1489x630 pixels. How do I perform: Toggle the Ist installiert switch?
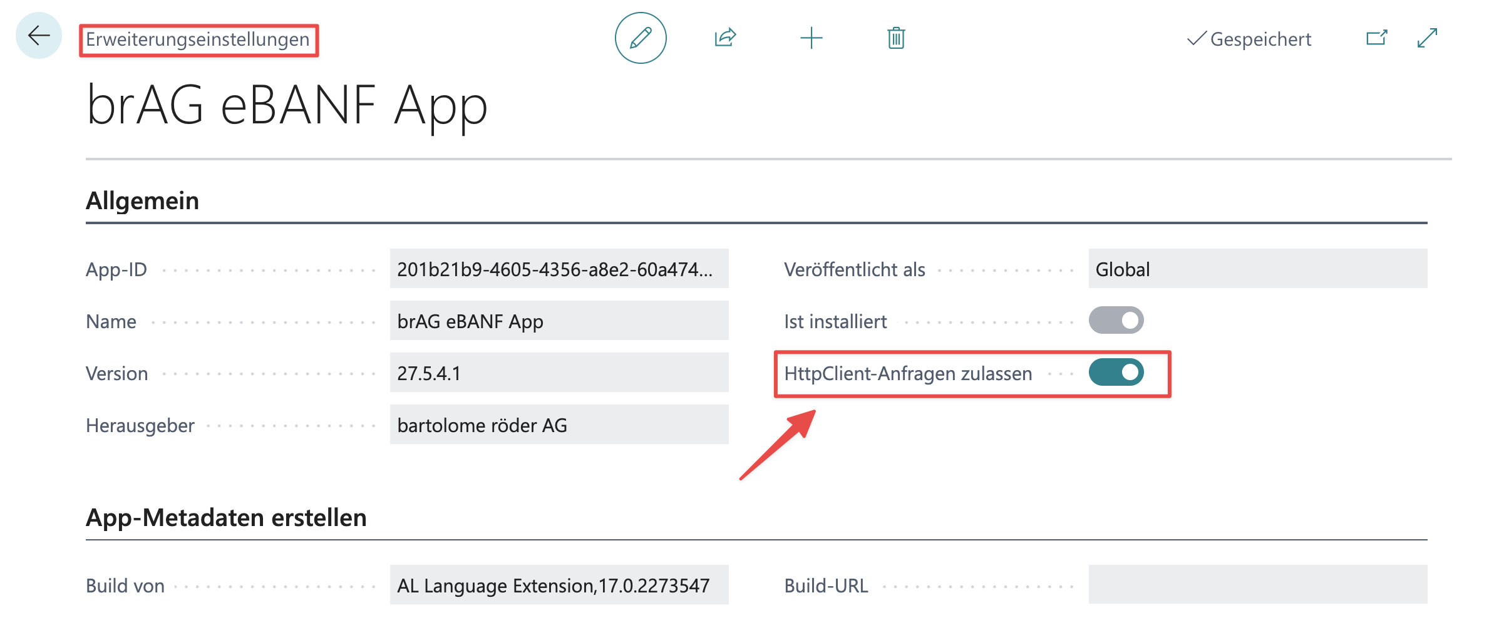[x=1116, y=321]
